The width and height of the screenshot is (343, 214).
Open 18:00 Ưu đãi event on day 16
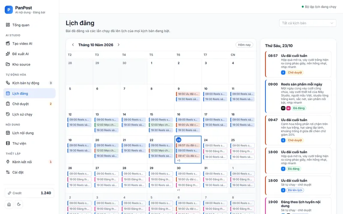pyautogui.click(x=188, y=125)
